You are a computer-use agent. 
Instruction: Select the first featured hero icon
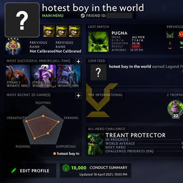pos(49,31)
